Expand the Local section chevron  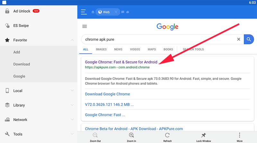pos(72,91)
